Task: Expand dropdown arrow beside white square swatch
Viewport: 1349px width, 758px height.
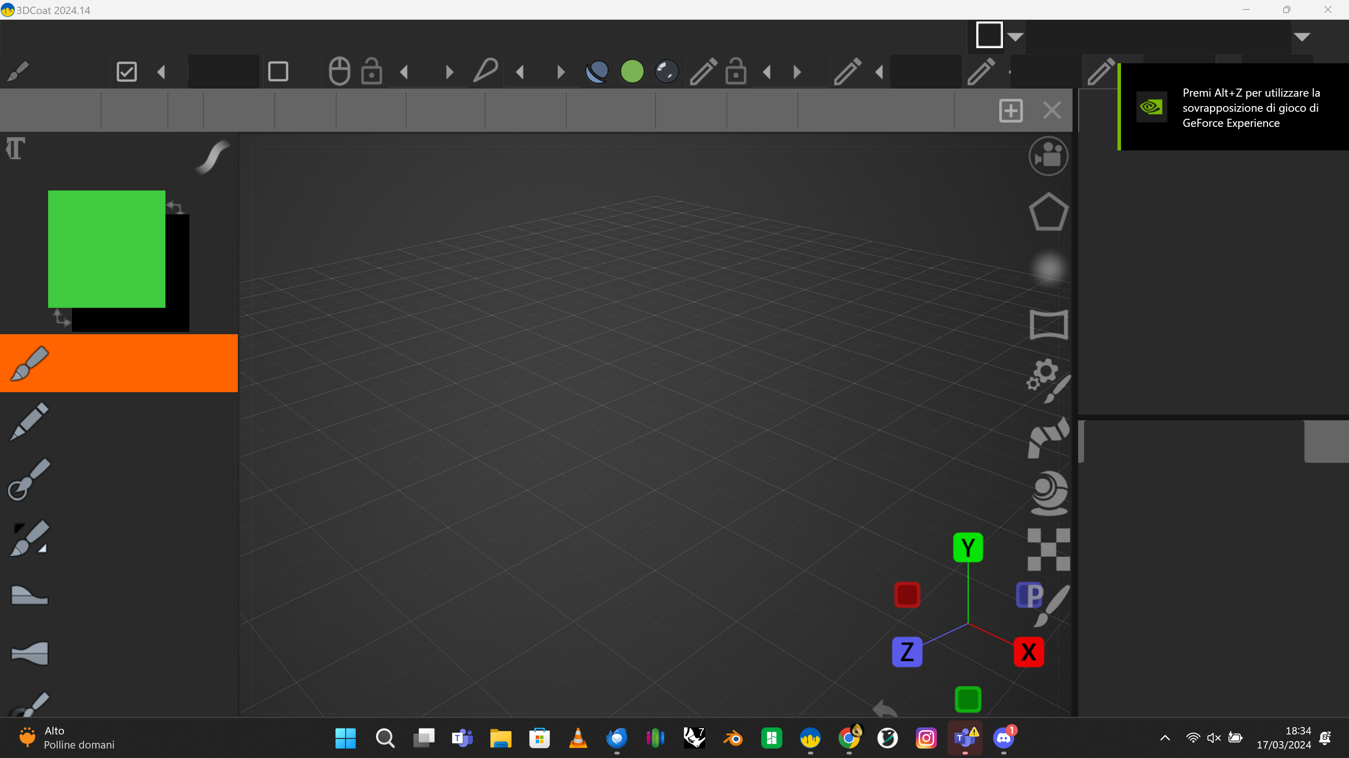Action: (1015, 37)
